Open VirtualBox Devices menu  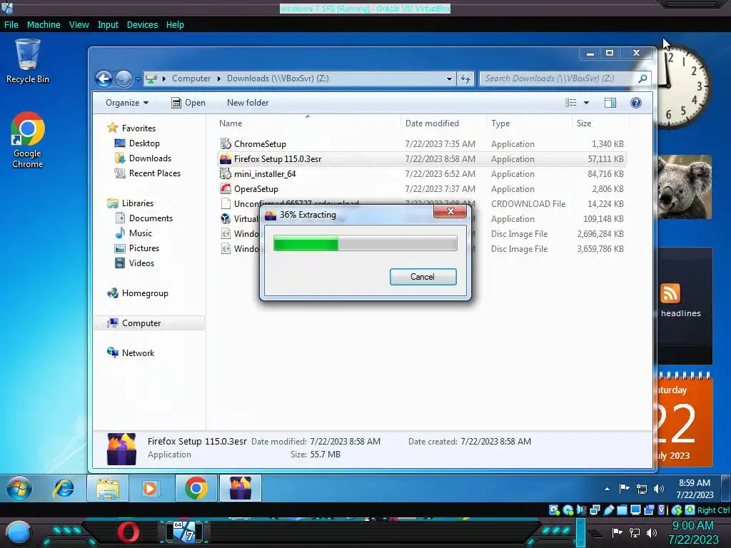[142, 25]
